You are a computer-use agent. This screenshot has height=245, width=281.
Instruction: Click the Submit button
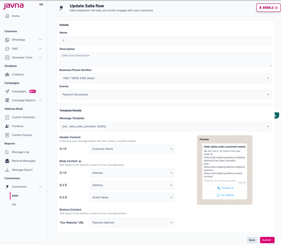point(267,240)
